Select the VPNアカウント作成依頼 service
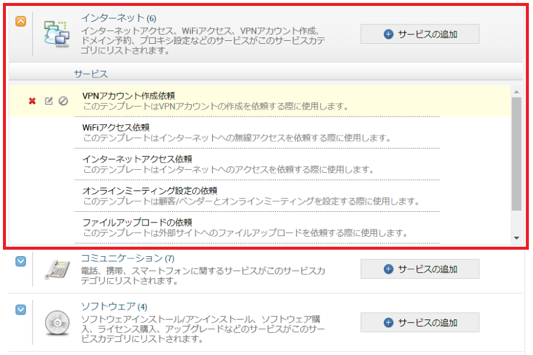 [129, 96]
